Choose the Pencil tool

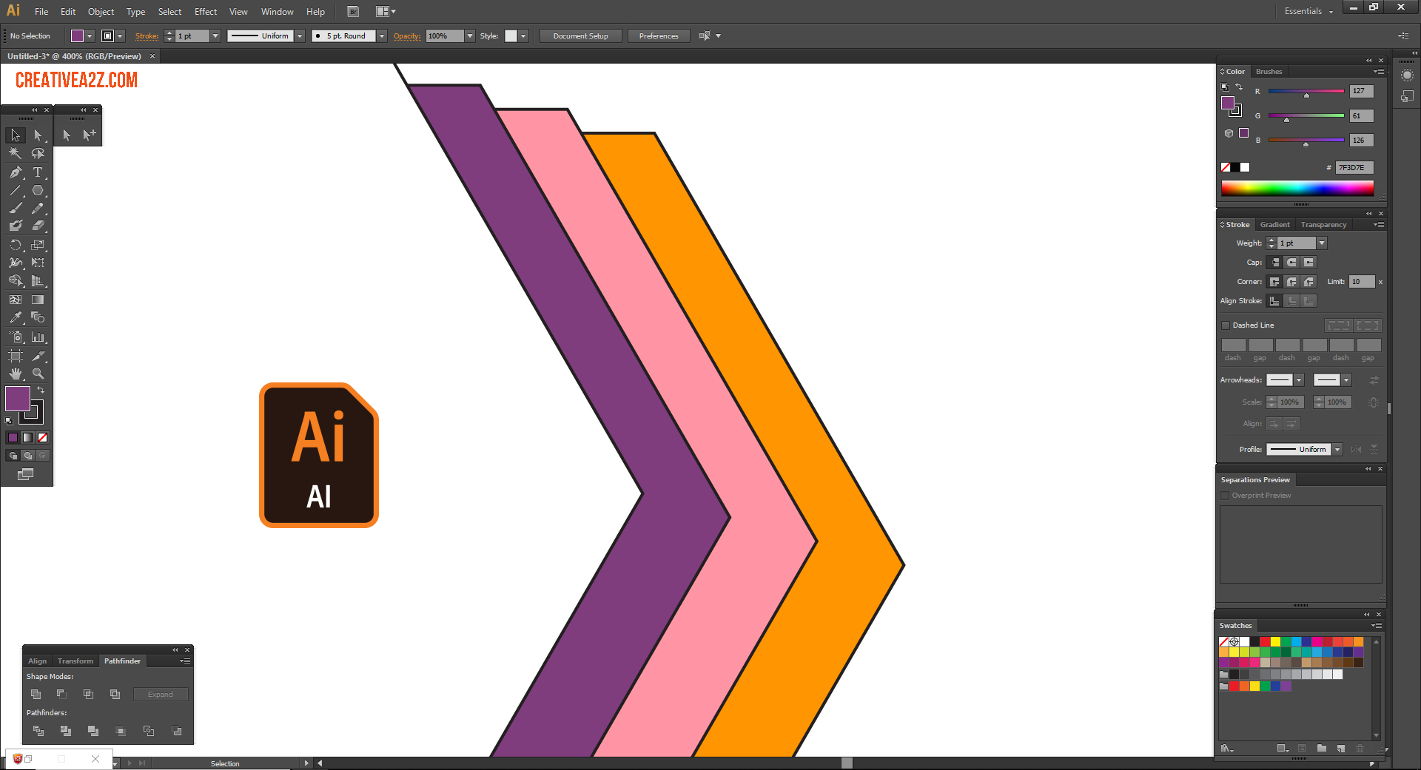(x=38, y=208)
